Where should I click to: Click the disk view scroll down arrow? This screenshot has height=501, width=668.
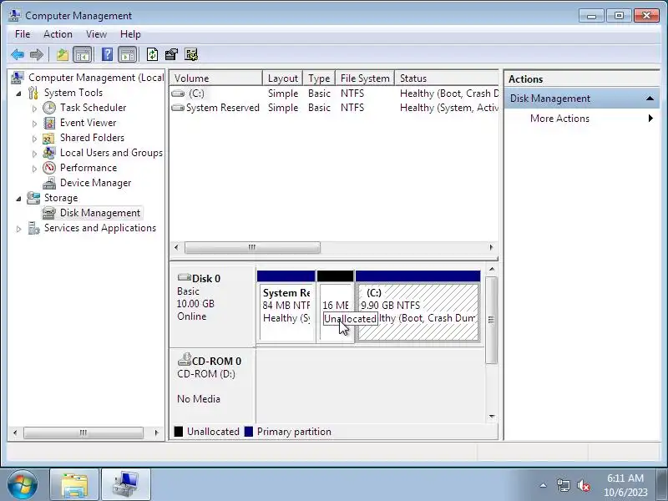click(x=492, y=417)
